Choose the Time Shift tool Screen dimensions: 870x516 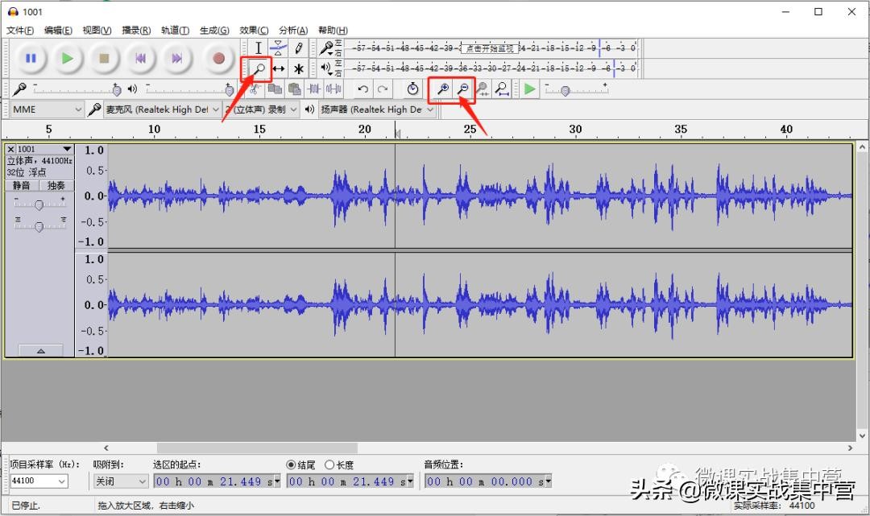pyautogui.click(x=279, y=69)
